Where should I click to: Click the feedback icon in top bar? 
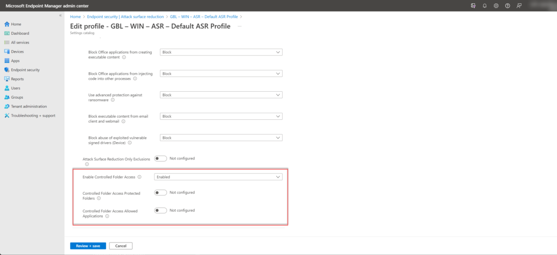519,5
